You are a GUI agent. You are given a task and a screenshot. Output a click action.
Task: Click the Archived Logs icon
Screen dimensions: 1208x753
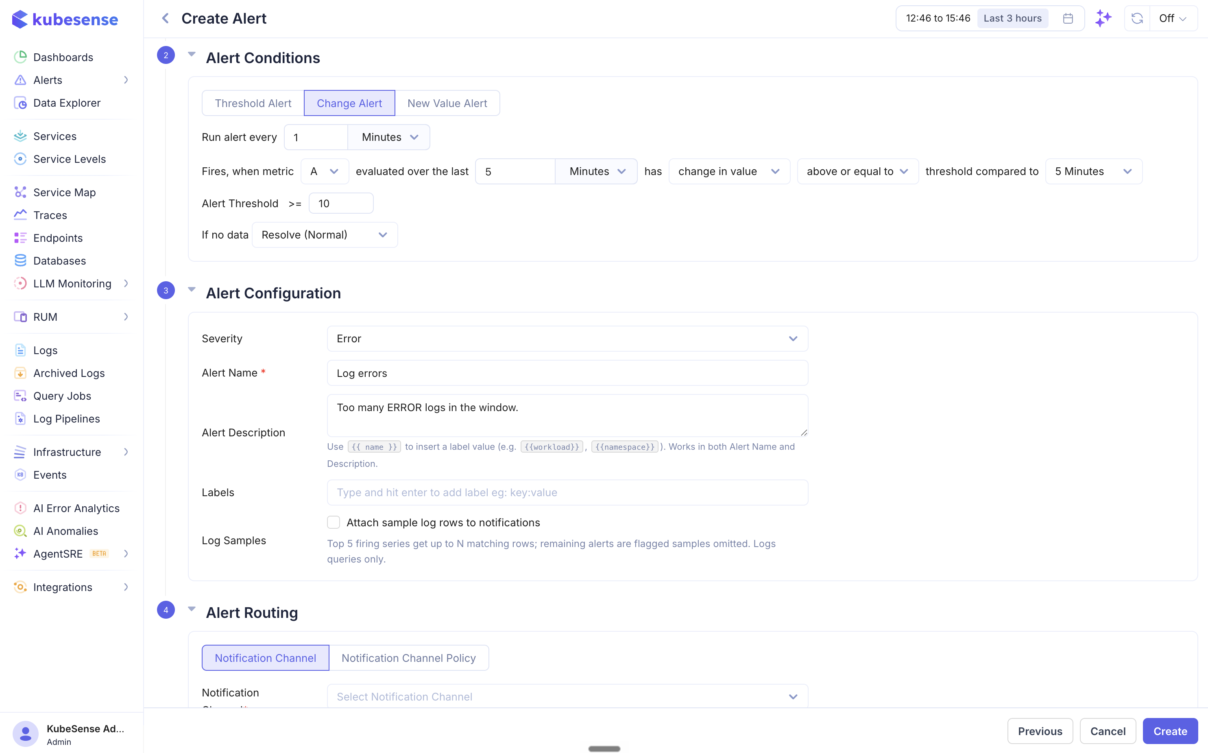click(x=20, y=373)
